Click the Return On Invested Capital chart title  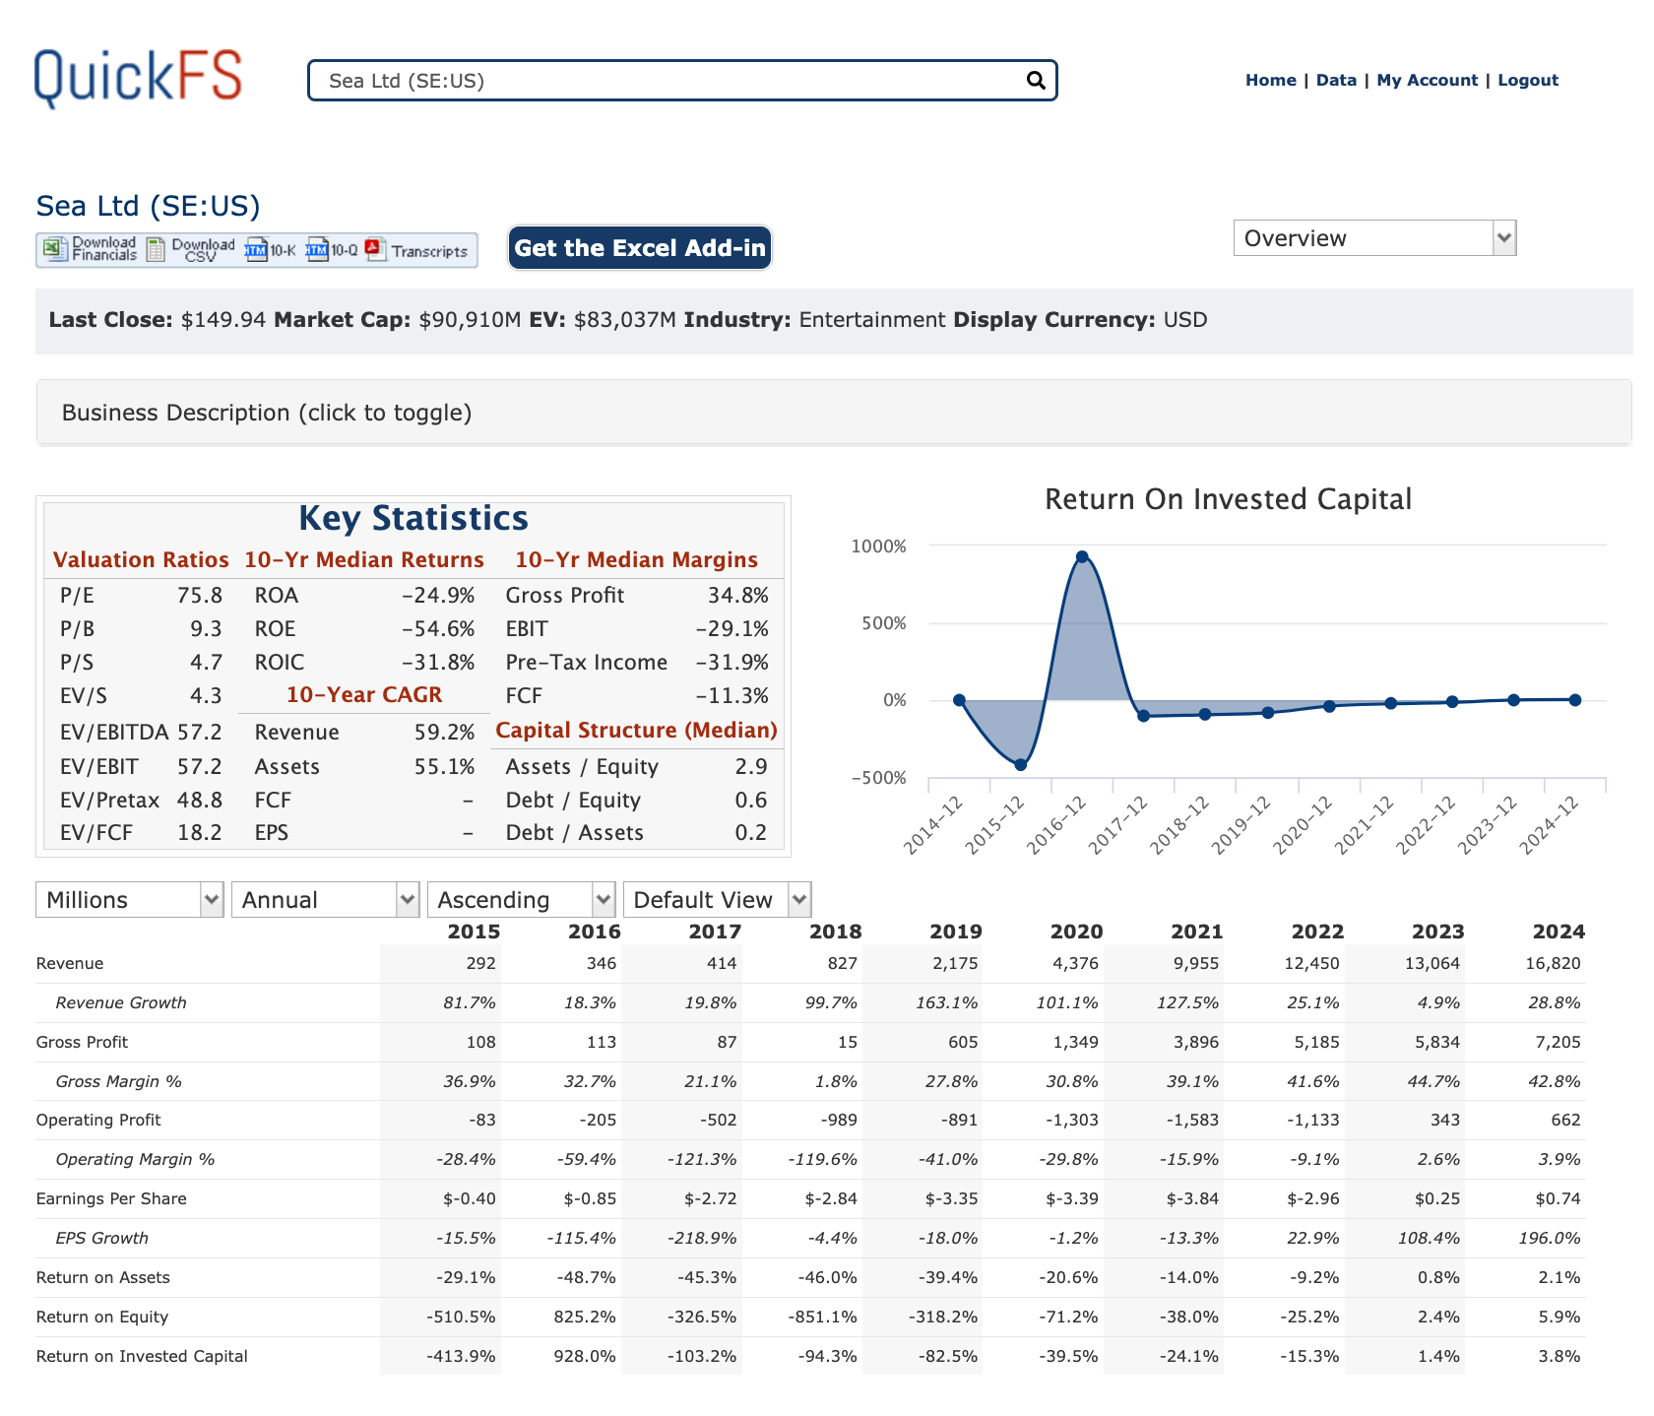pos(1228,499)
